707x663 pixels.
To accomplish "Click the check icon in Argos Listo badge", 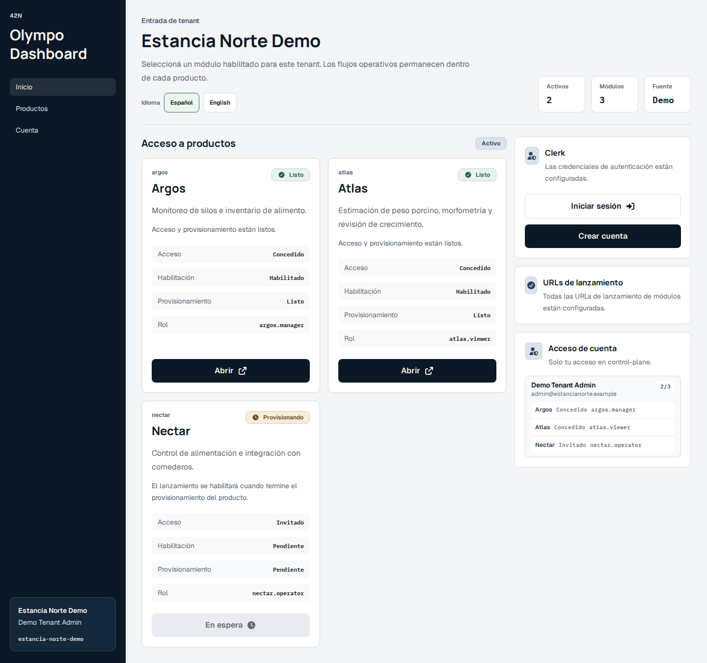I will 281,175.
